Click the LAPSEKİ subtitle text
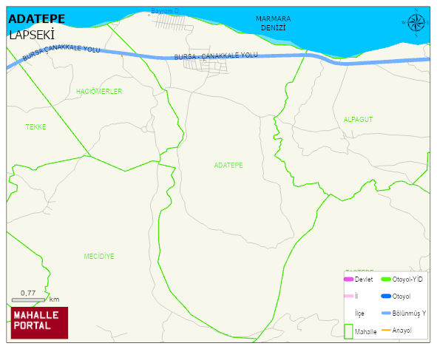The image size is (437, 349). (32, 35)
